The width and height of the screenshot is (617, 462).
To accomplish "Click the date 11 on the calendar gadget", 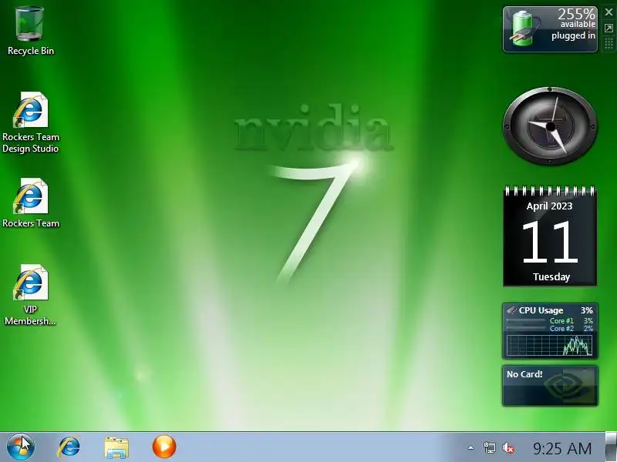I will click(550, 242).
